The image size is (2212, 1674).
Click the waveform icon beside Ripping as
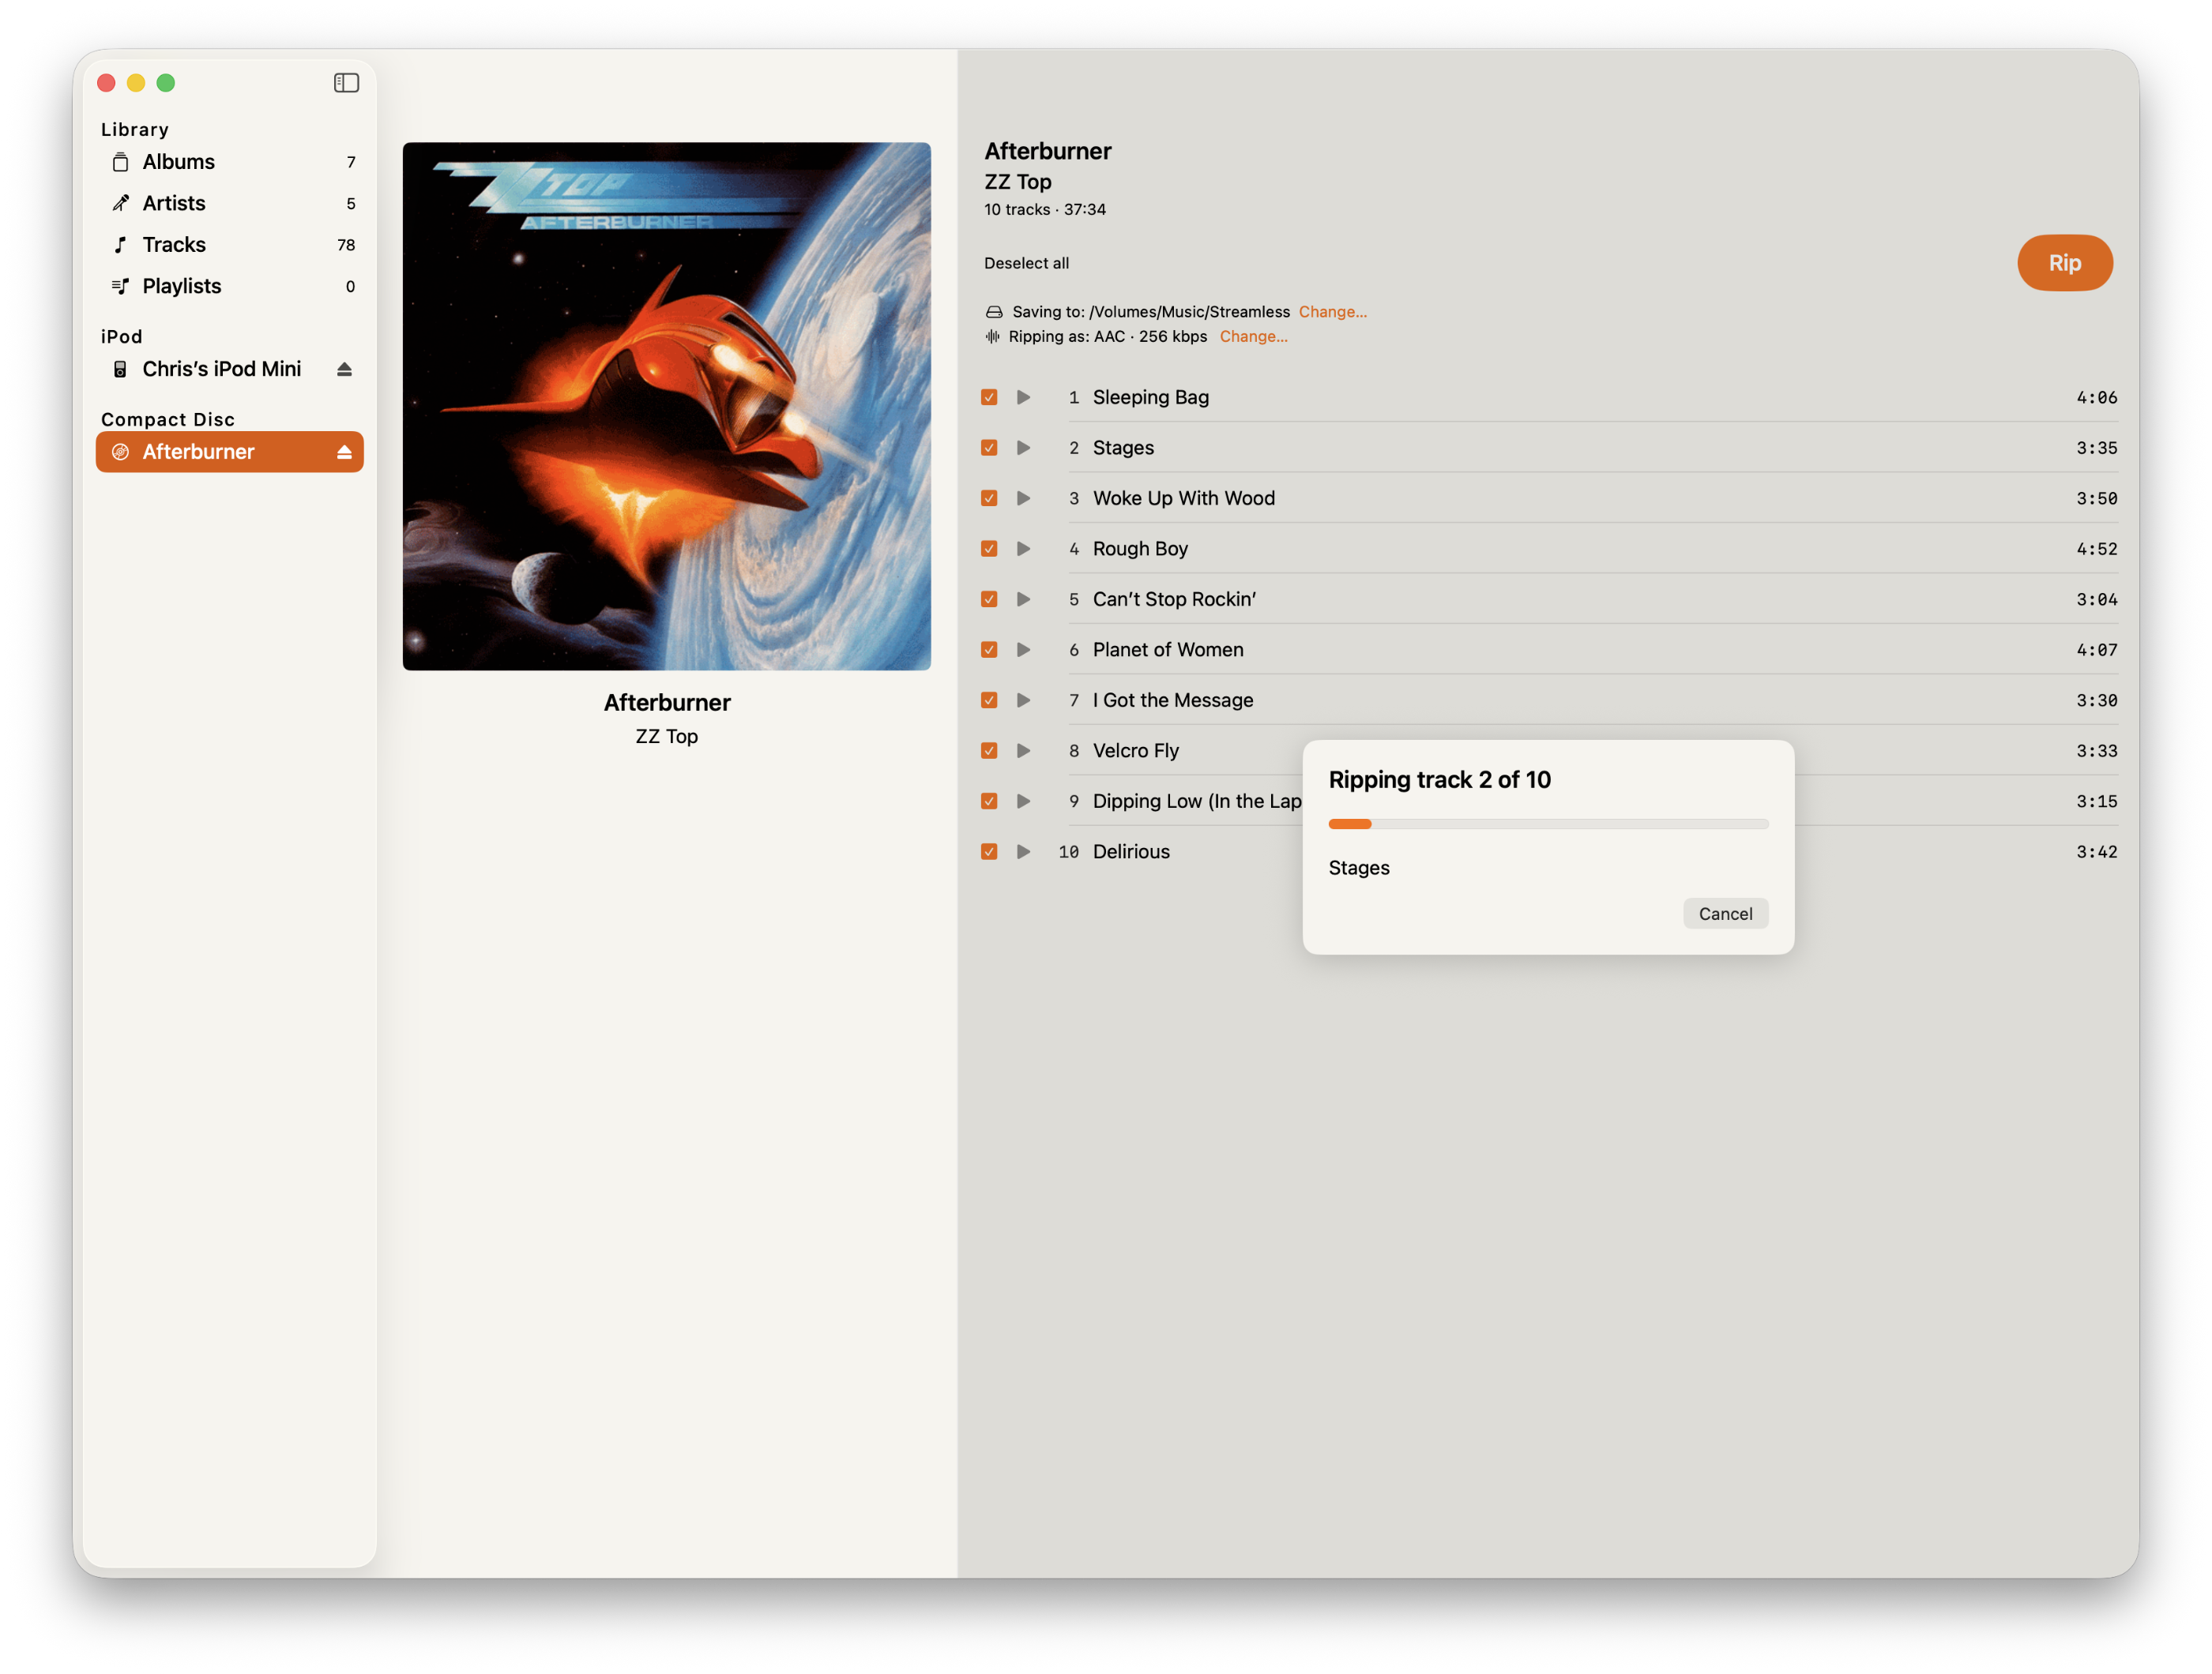[x=992, y=337]
